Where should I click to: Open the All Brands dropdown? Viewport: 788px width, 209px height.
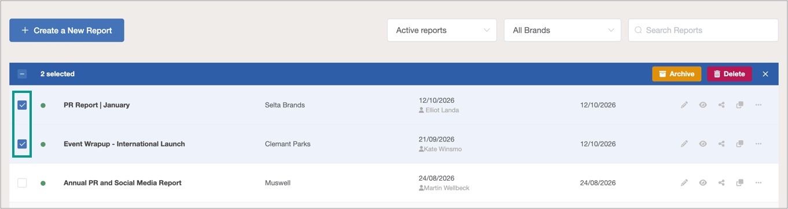(562, 30)
